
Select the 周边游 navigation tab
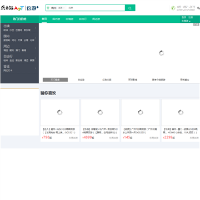click(x=96, y=19)
